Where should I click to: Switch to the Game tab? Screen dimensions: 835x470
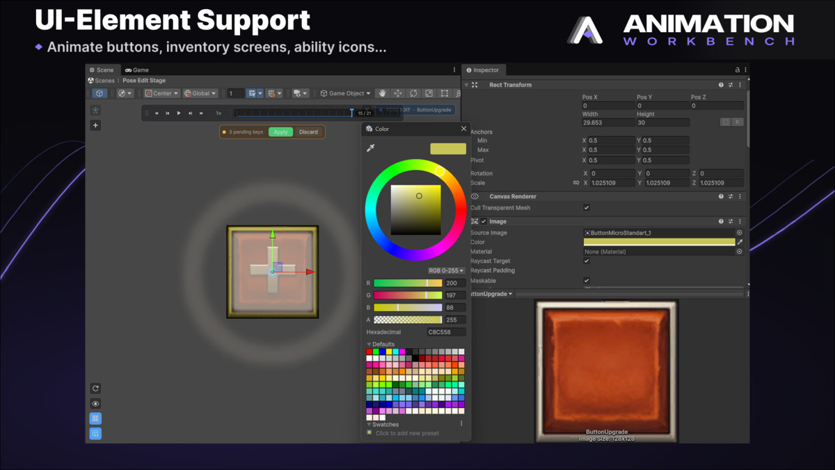[x=137, y=70]
